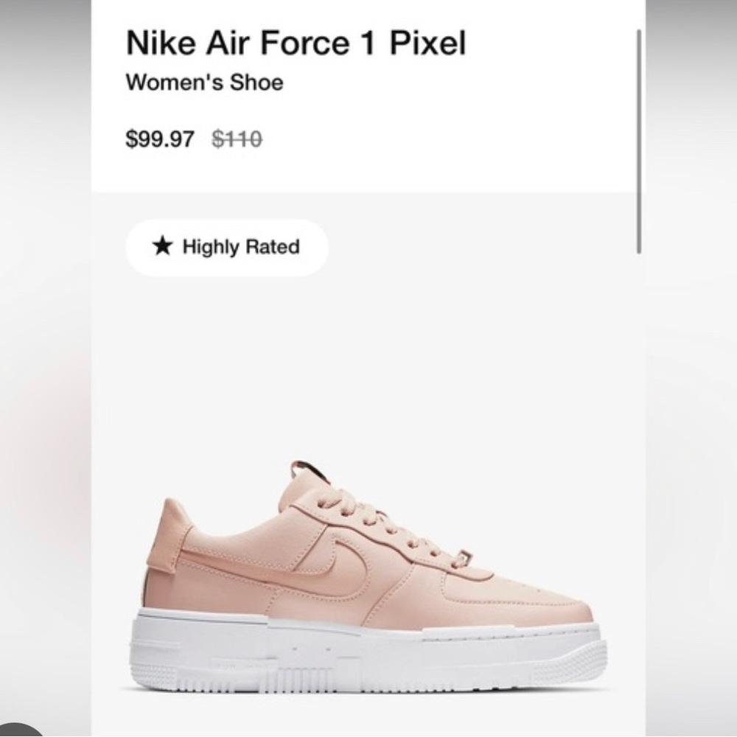Click the Women's Shoe subtitle text
The image size is (737, 737).
point(204,83)
